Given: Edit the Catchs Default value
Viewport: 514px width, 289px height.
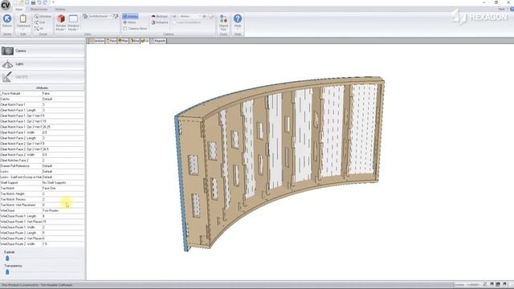Looking at the screenshot, I should 63,99.
